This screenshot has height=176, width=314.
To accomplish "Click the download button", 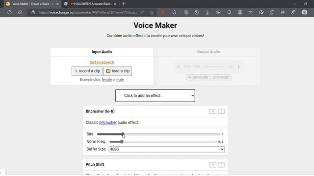I will click(x=221, y=77).
